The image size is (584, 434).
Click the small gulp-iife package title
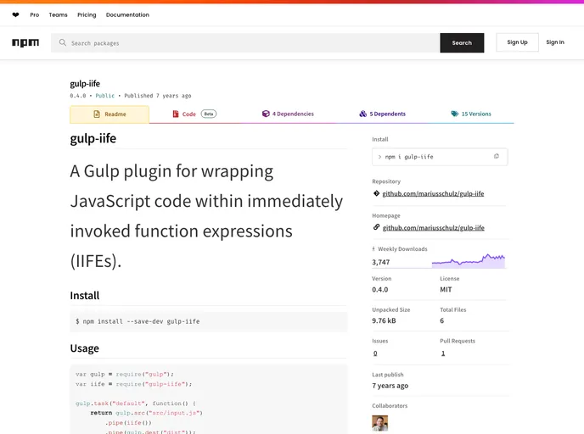coord(85,84)
